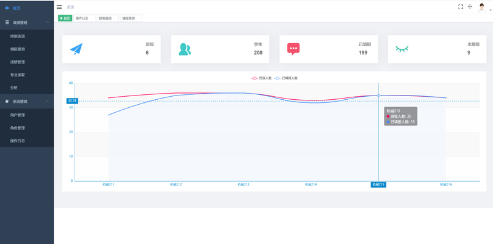Click tooltip line 班级人数: 35
493x244 pixels.
[x=399, y=116]
